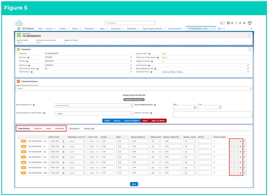Click the global Search box

(130, 23)
